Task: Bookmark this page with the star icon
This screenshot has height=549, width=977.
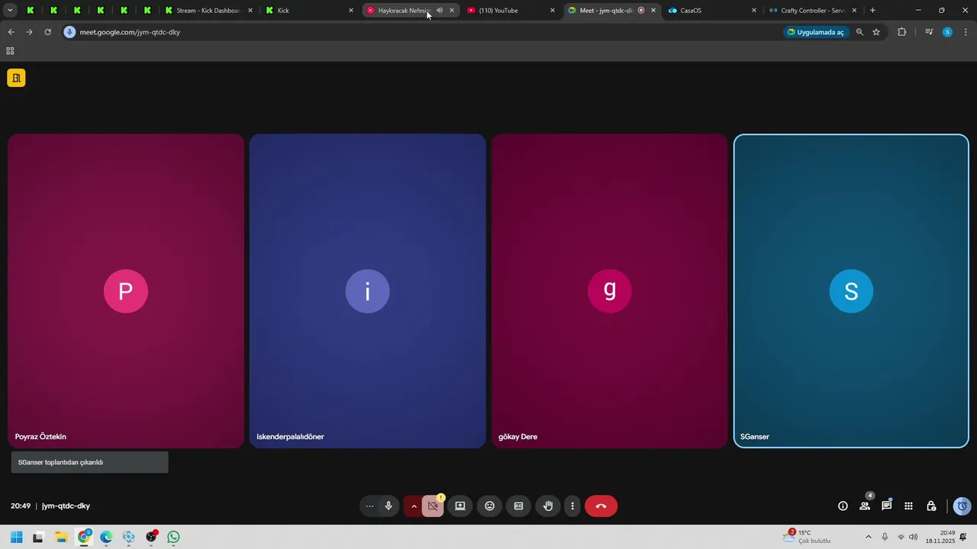Action: click(876, 32)
